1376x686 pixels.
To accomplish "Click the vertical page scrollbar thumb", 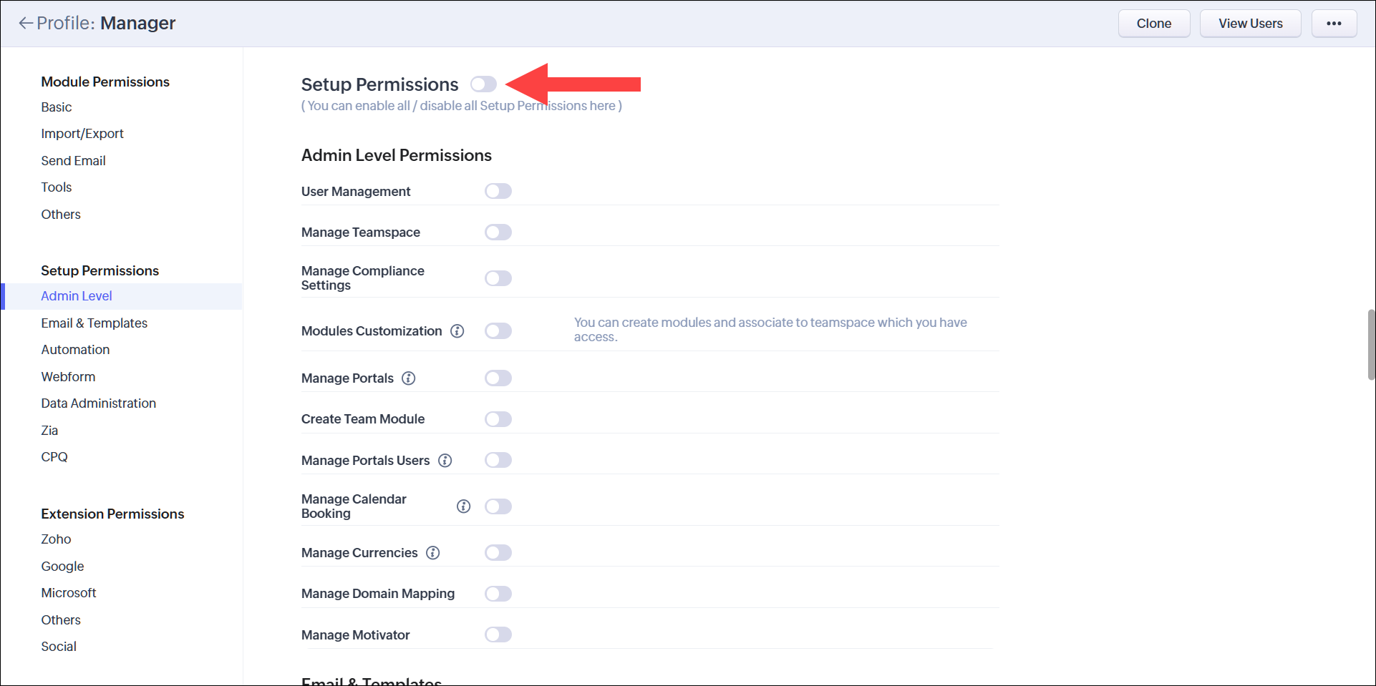I will tap(1371, 344).
